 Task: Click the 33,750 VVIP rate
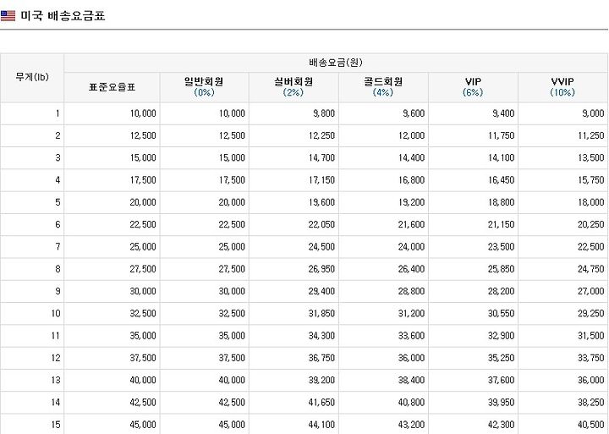(x=590, y=358)
